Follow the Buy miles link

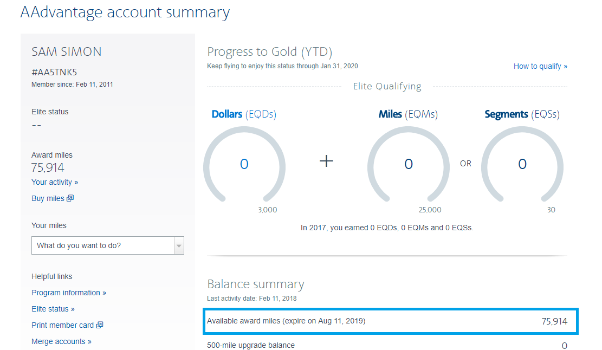[x=48, y=198]
